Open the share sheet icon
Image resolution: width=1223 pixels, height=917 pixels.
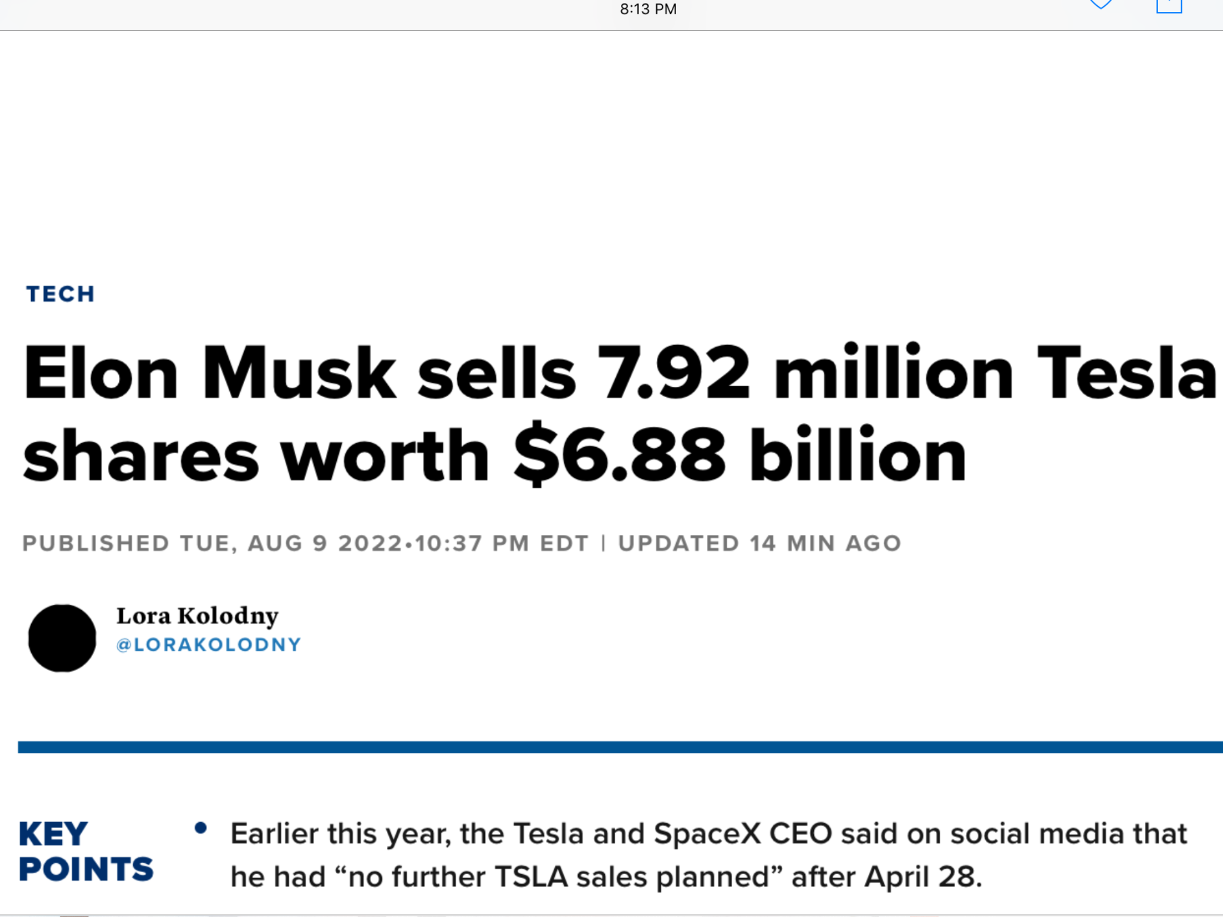pos(1169,6)
